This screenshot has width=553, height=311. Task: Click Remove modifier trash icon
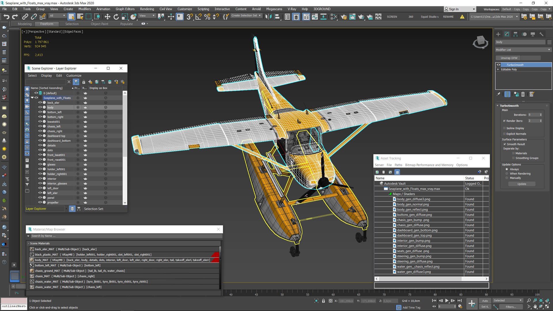(x=523, y=94)
